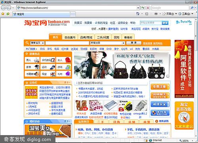Open the 男人 category tile

[x=32, y=60]
